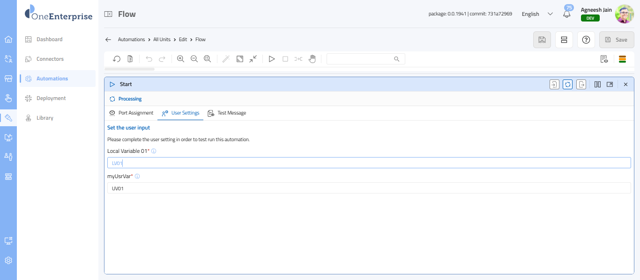Select the hand pan tool
This screenshot has height=280, width=640.
312,59
